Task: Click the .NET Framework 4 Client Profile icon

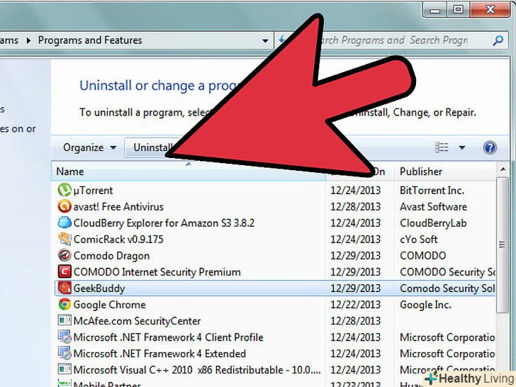Action: 64,337
